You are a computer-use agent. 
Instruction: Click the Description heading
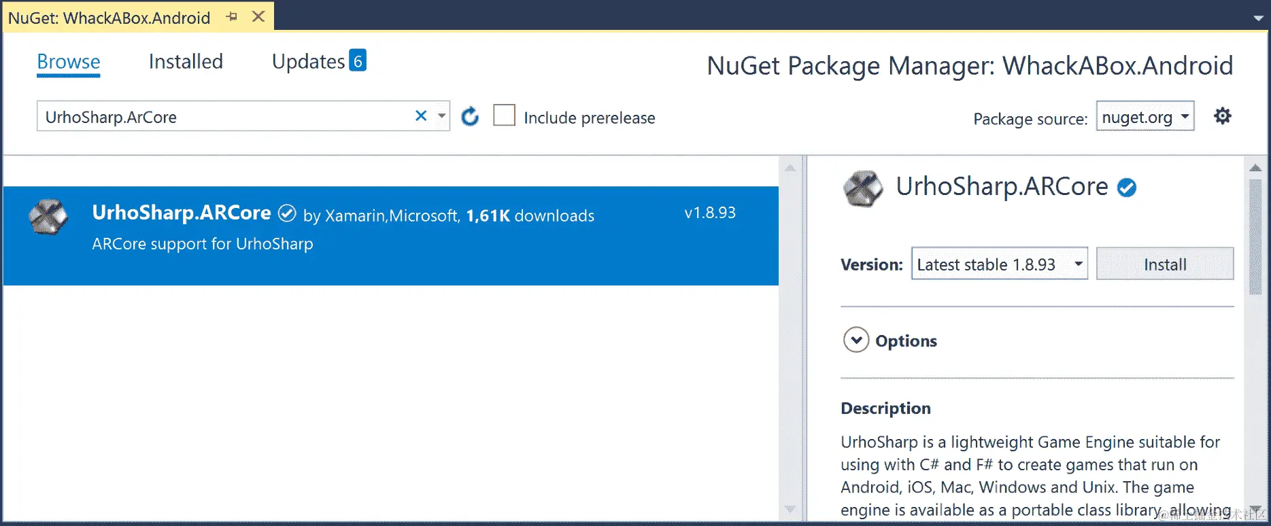click(885, 408)
